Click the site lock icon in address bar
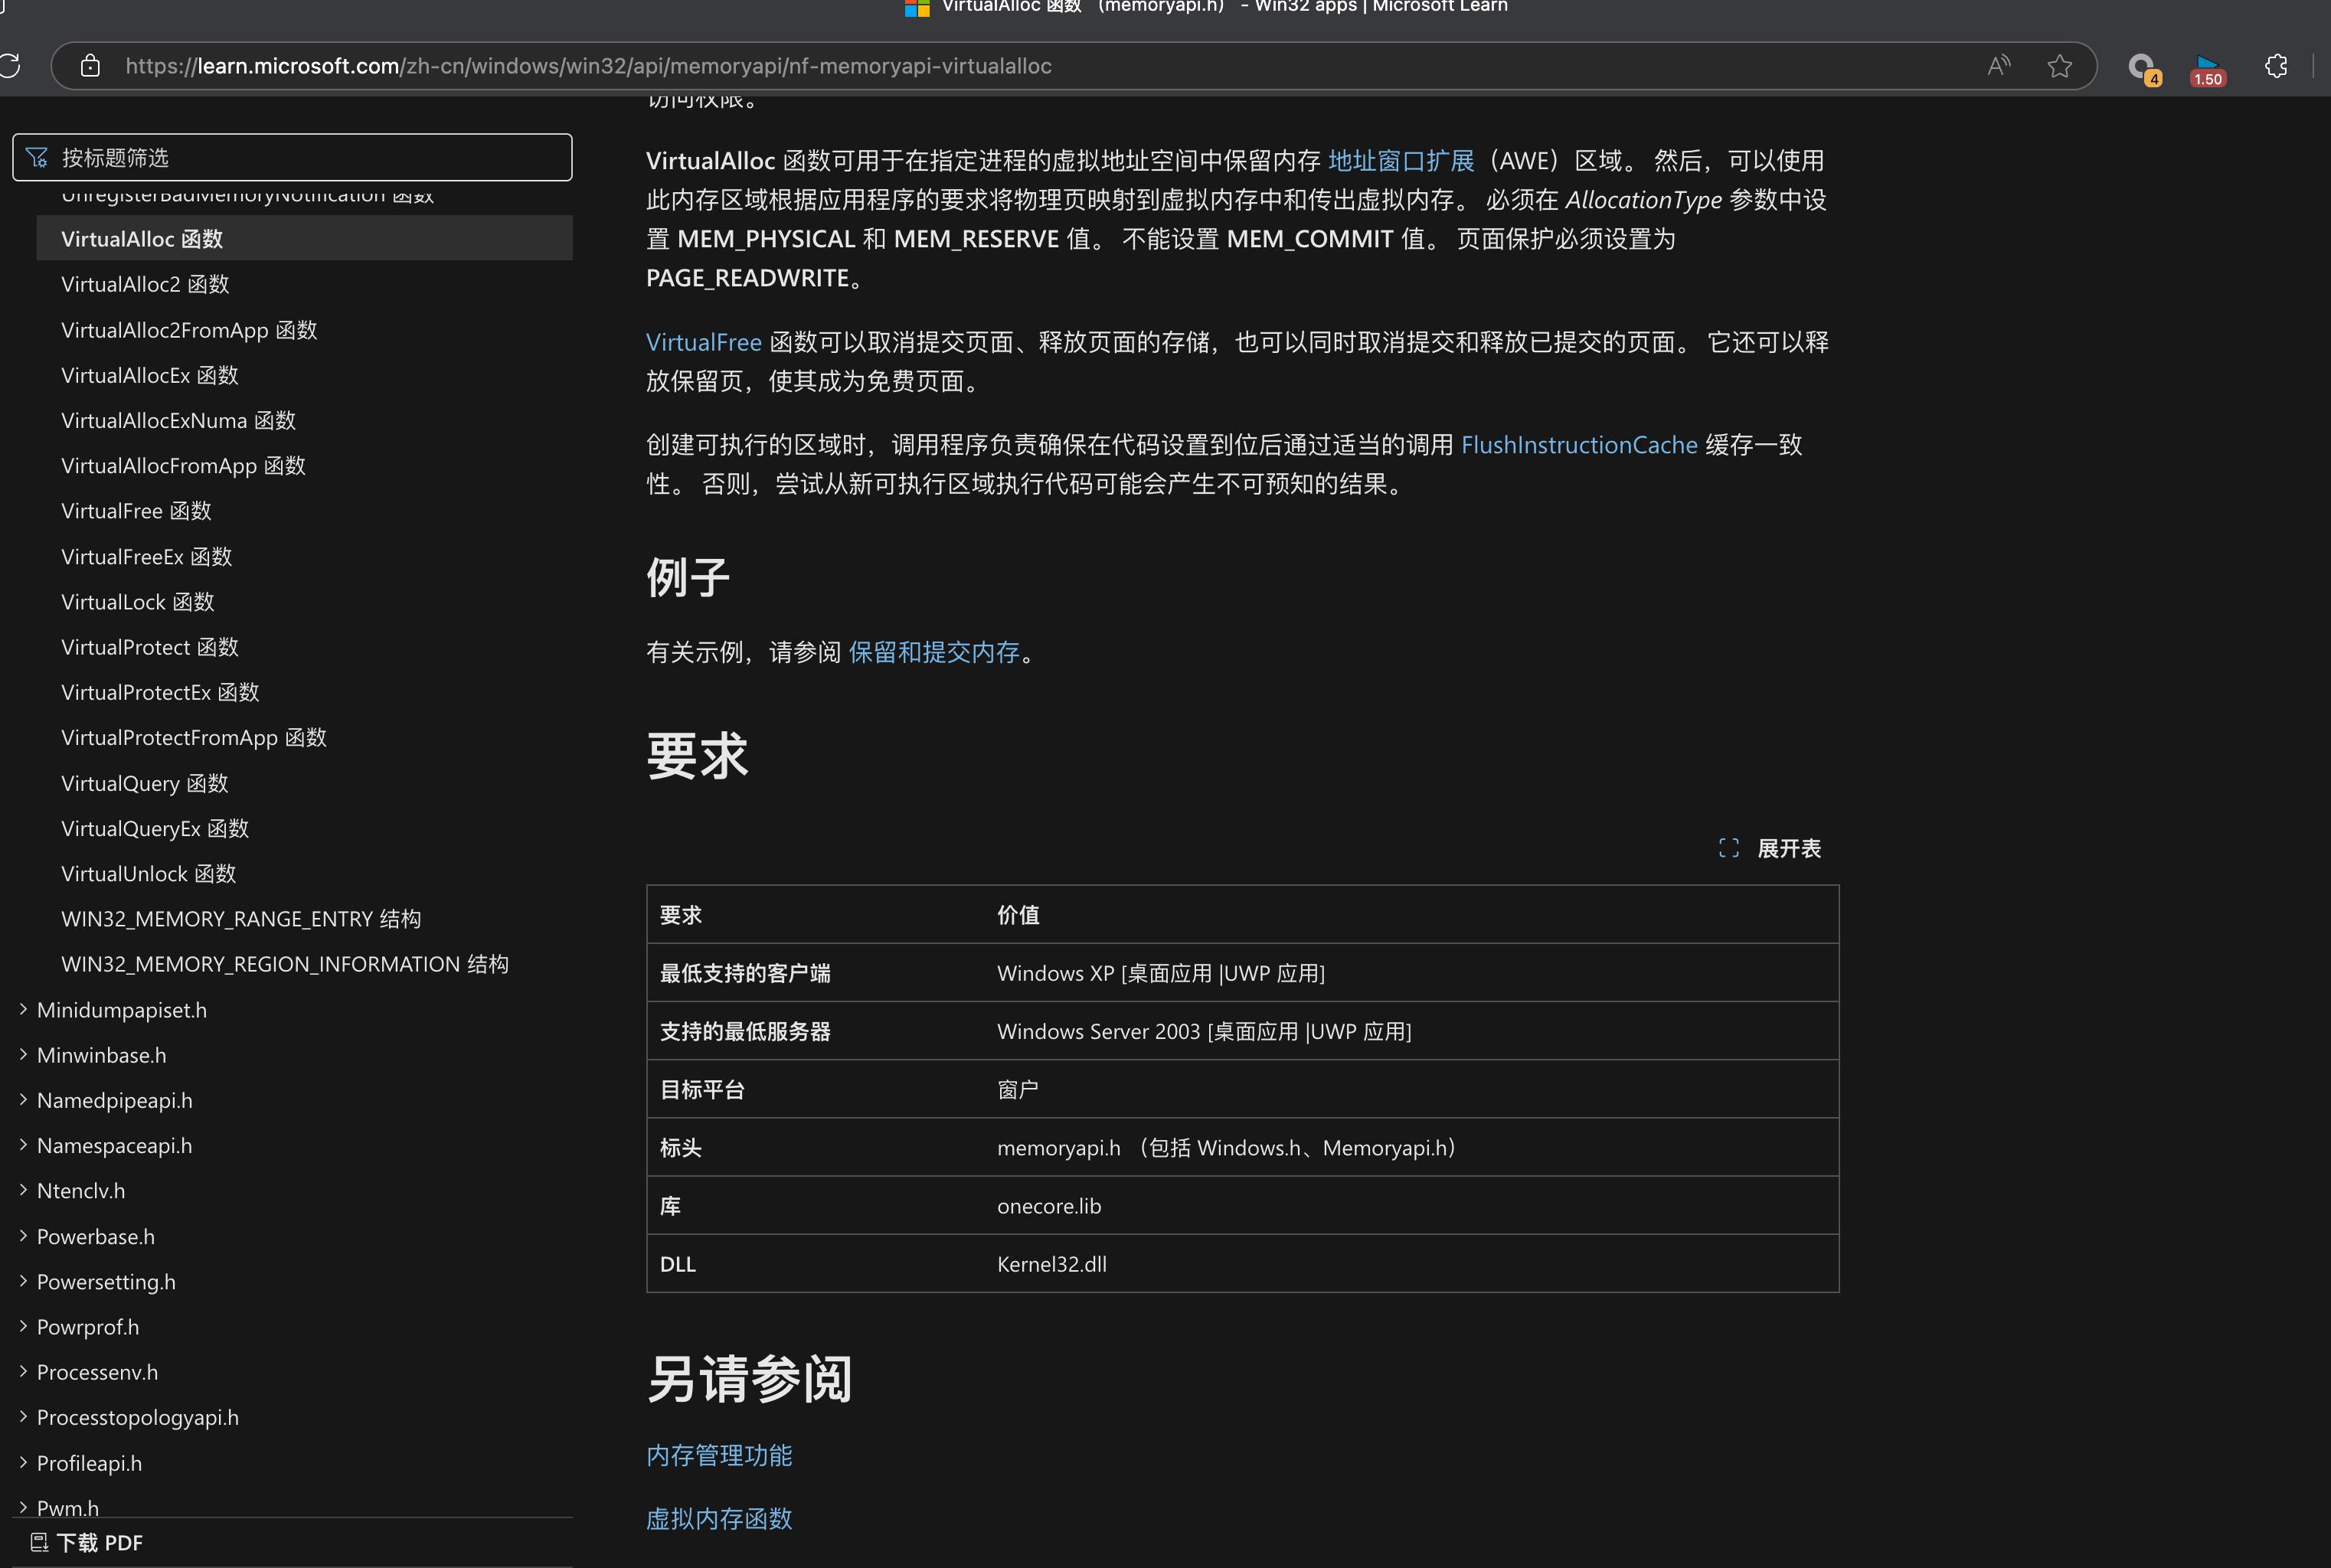The image size is (2331, 1568). tap(90, 66)
